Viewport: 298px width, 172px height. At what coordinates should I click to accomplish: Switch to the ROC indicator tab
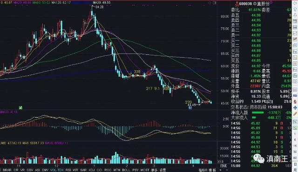point(108,170)
